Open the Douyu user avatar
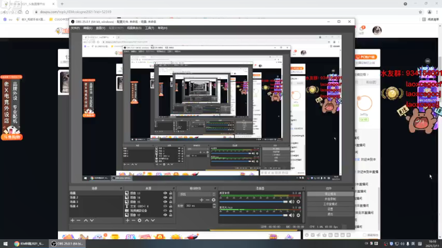The height and width of the screenshot is (248, 442). point(377,30)
